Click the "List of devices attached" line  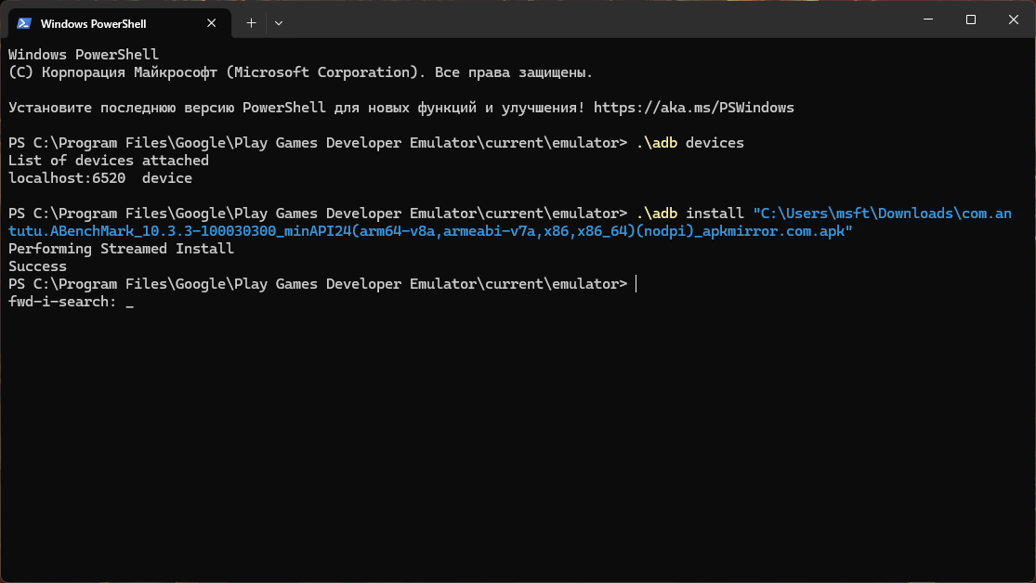(x=108, y=161)
